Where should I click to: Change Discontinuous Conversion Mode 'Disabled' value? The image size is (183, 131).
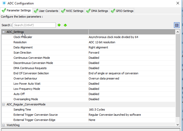tap(94, 63)
